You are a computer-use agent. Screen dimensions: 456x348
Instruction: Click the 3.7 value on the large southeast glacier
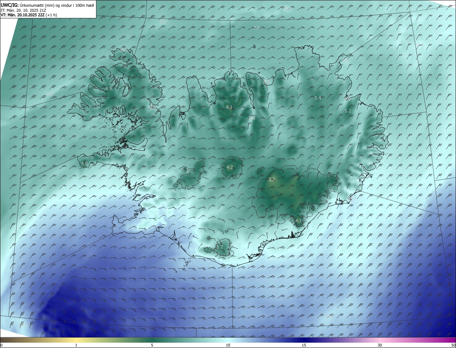tap(271, 180)
